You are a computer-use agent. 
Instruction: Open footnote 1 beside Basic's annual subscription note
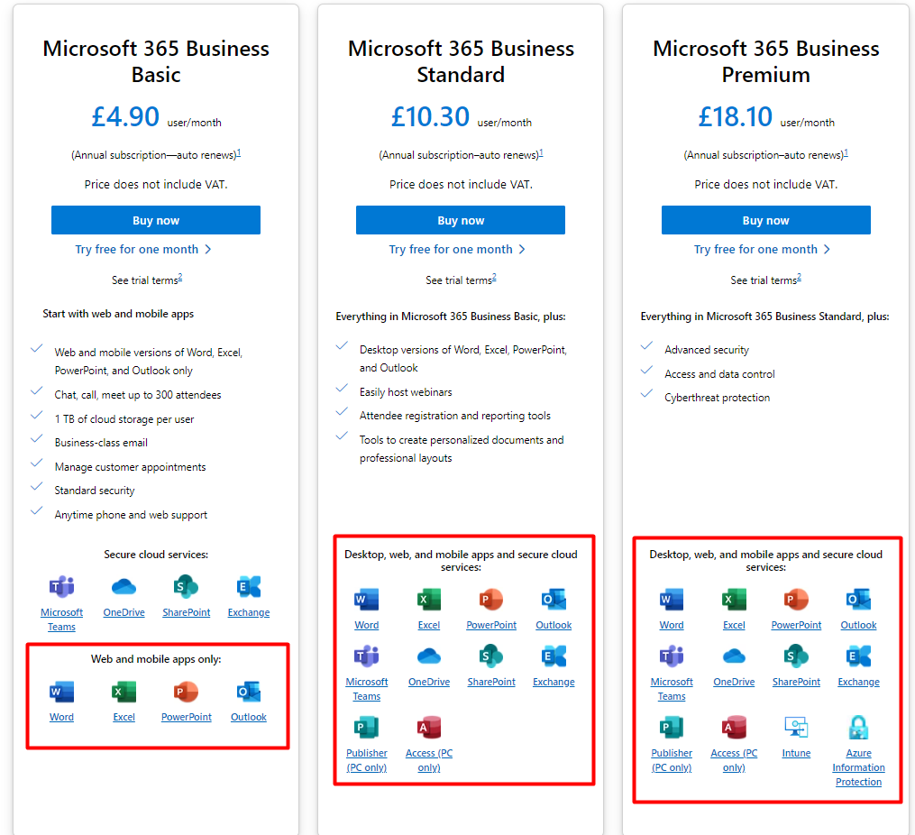(239, 153)
